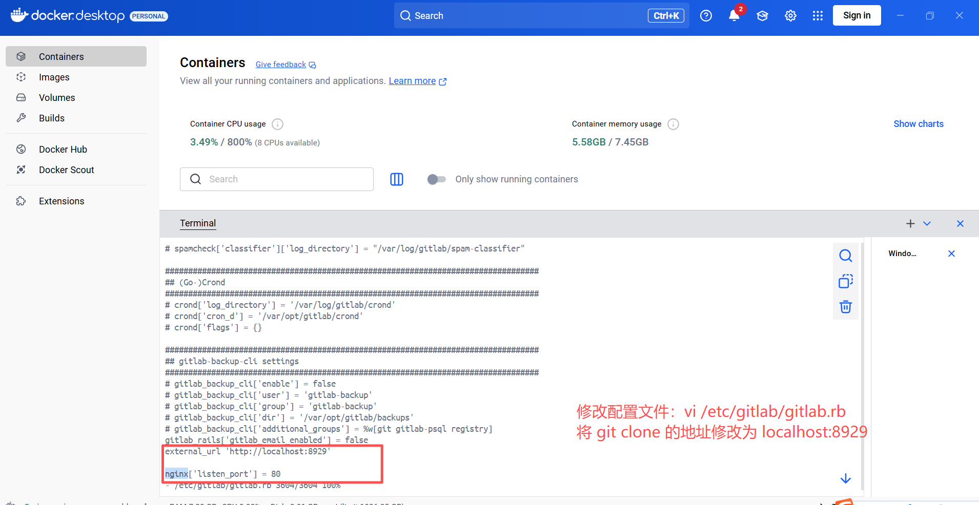The width and height of the screenshot is (979, 505).
Task: Focus the top global Search bar
Action: pos(541,15)
